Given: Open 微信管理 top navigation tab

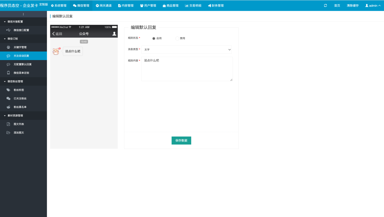Looking at the screenshot, I should pos(81,5).
